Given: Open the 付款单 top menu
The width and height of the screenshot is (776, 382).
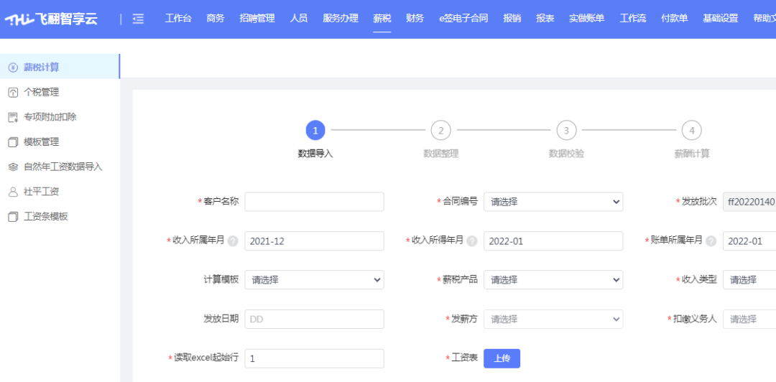Looking at the screenshot, I should [674, 19].
